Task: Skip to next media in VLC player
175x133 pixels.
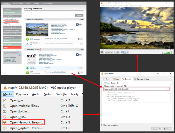Action: [x=112, y=52]
